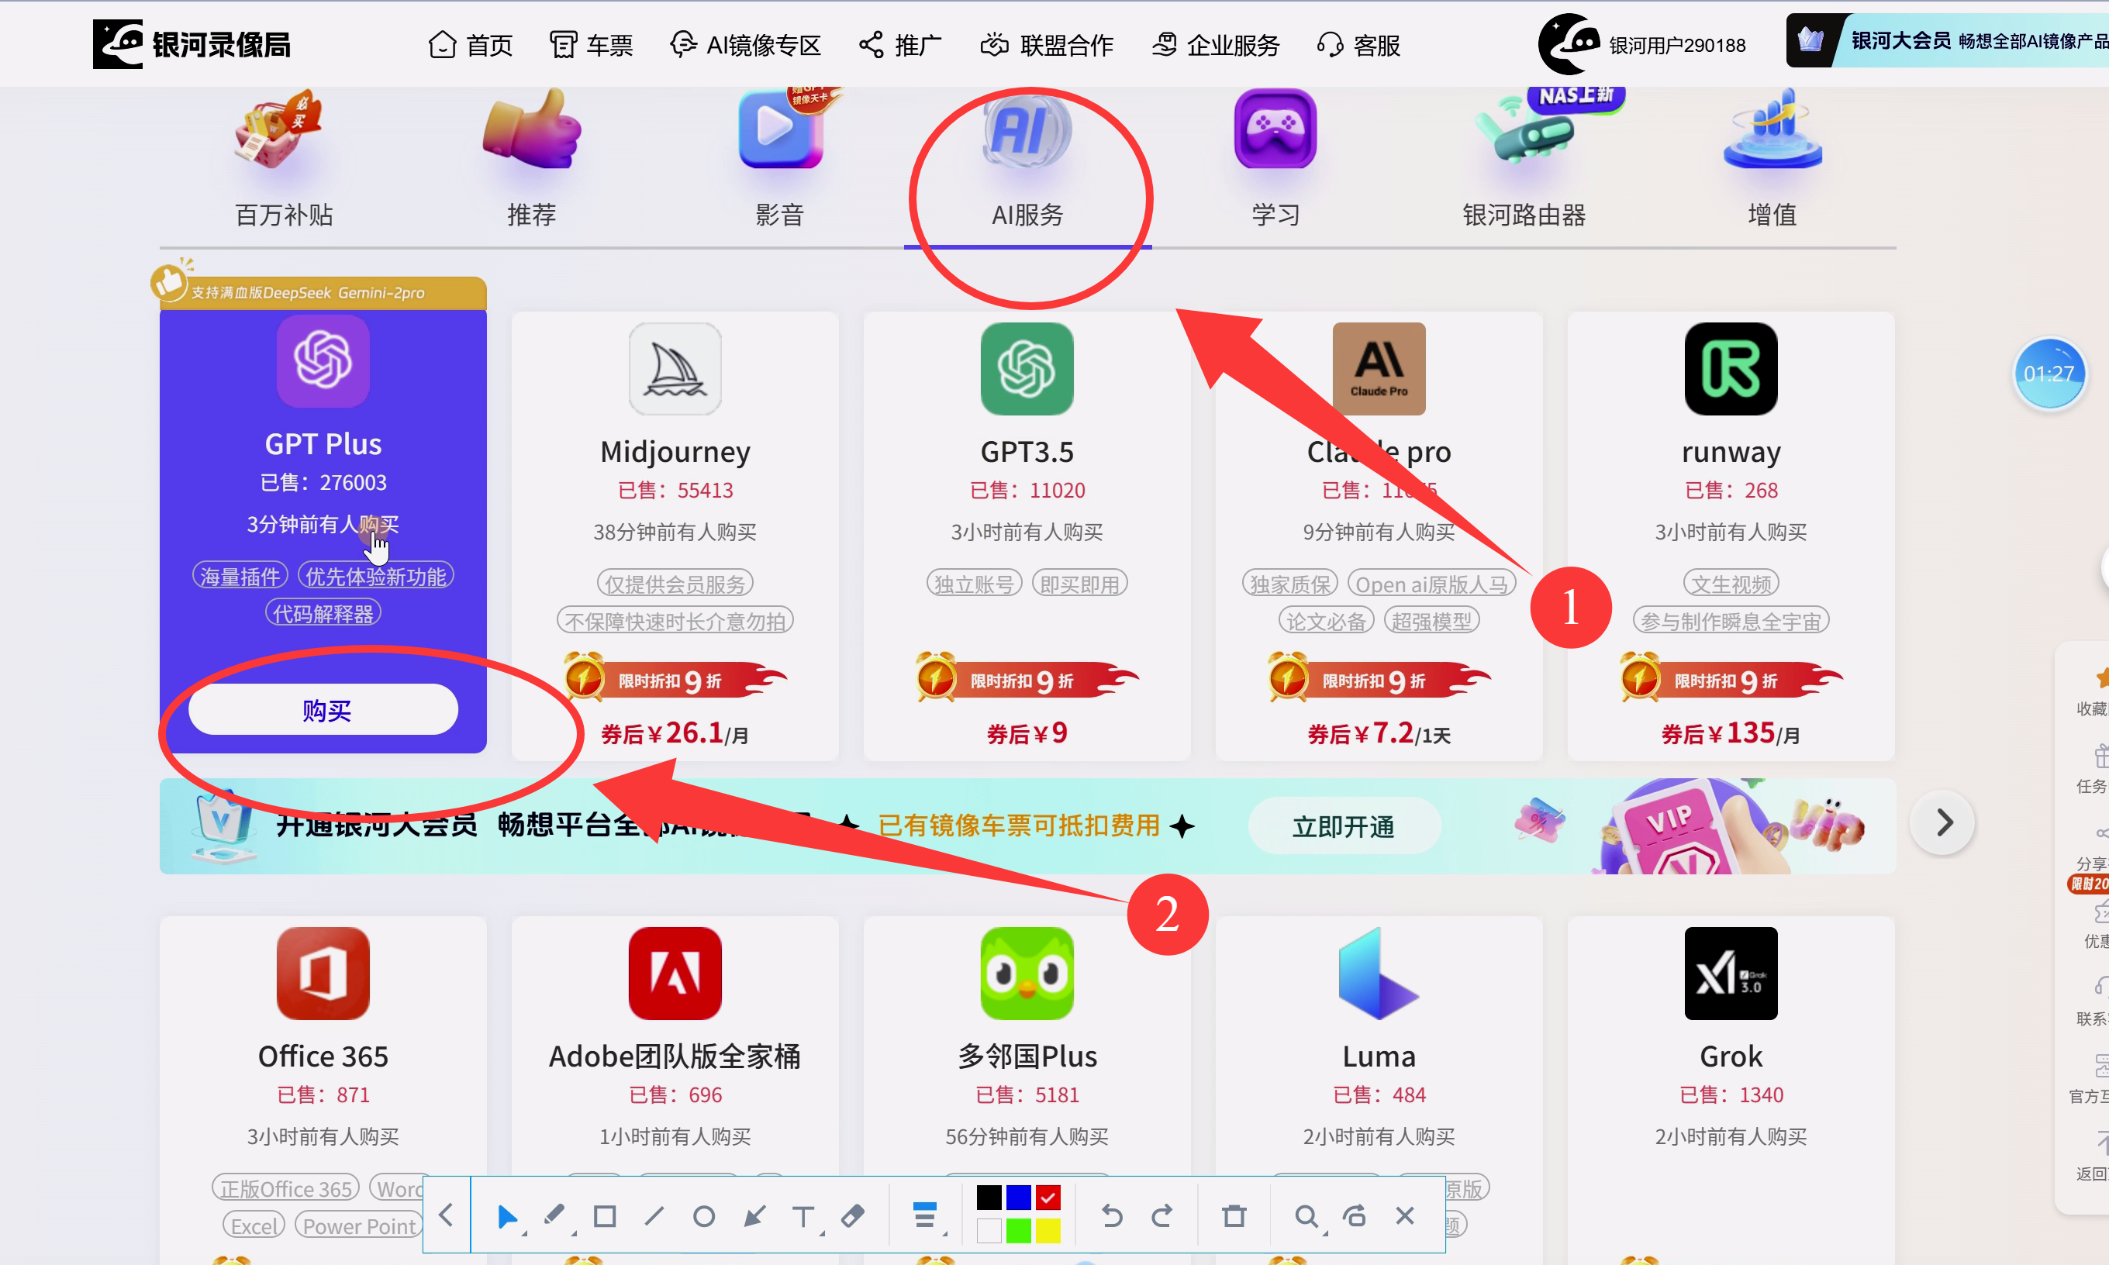The height and width of the screenshot is (1265, 2109).
Task: Pick the blue color swatch
Action: [1018, 1198]
